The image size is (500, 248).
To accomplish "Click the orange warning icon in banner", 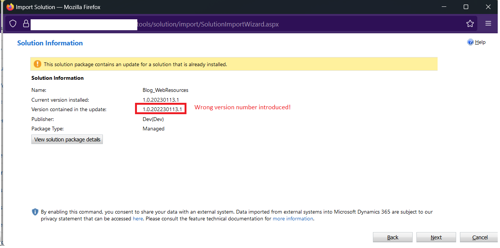I will click(37, 64).
